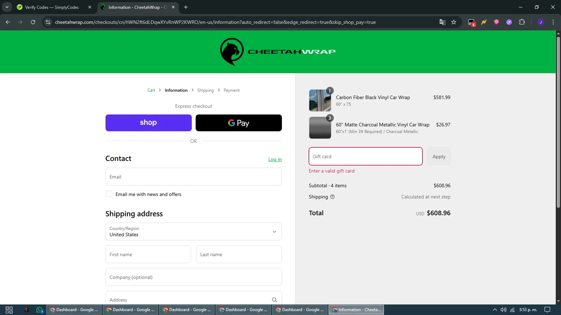This screenshot has height=315, width=561.
Task: Reload the checkout page
Action: click(33, 22)
